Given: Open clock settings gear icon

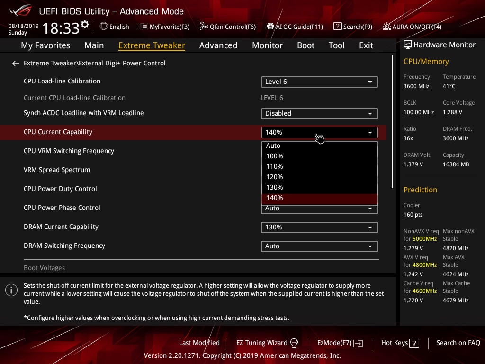Looking at the screenshot, I should (85, 25).
